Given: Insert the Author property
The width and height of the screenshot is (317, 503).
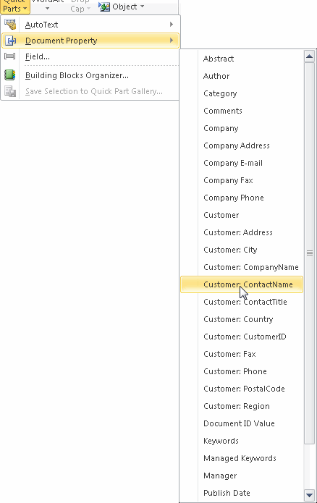Looking at the screenshot, I should [x=242, y=76].
